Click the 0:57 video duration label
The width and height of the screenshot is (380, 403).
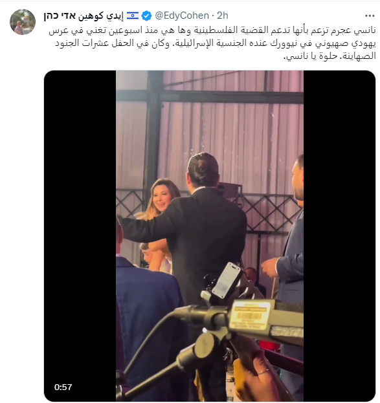[63, 387]
